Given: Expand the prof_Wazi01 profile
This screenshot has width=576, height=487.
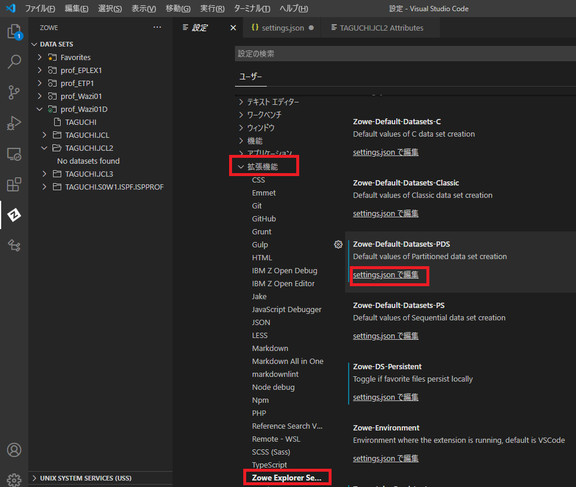Looking at the screenshot, I should coord(39,96).
